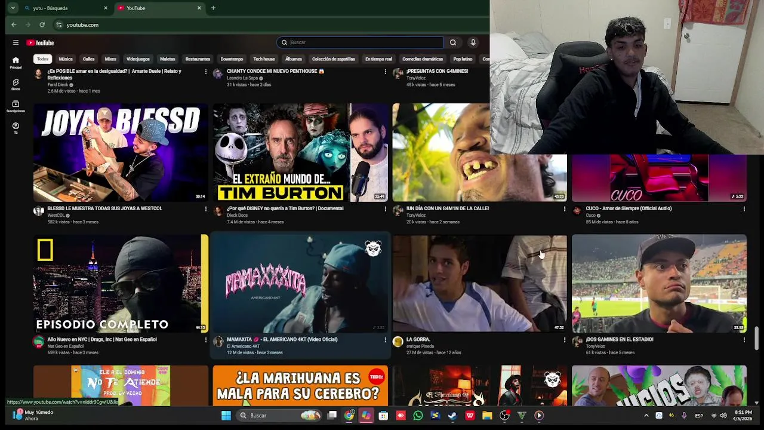Viewport: 764px width, 430px height.
Task: Select the Pop latino chip
Action: tap(463, 59)
